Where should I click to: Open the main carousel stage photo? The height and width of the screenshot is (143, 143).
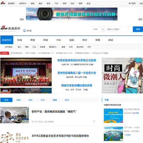[26, 72]
